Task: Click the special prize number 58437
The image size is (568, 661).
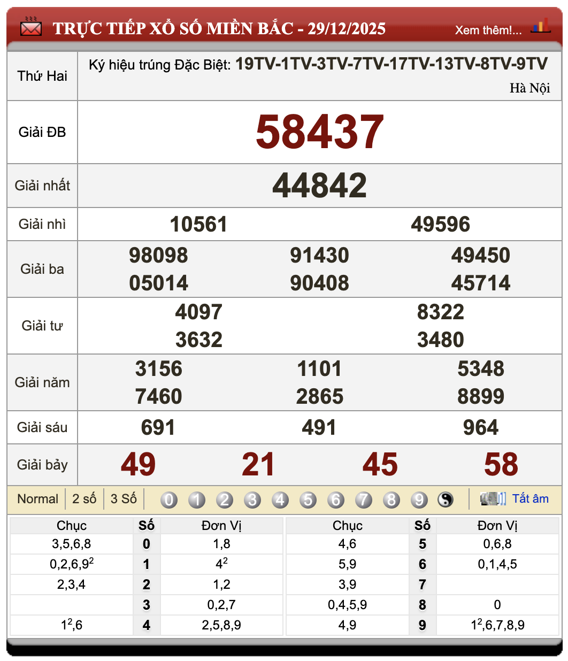Action: 319,132
